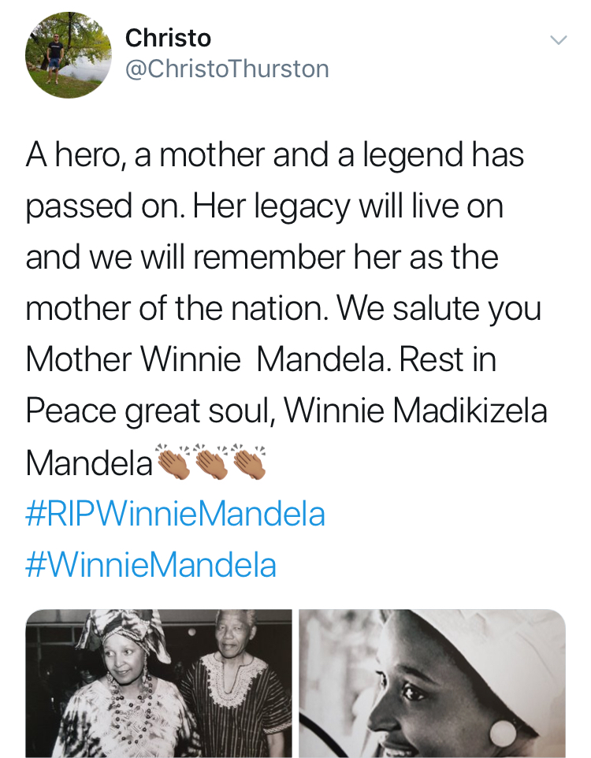Open the right profile portrait photo

click(432, 682)
